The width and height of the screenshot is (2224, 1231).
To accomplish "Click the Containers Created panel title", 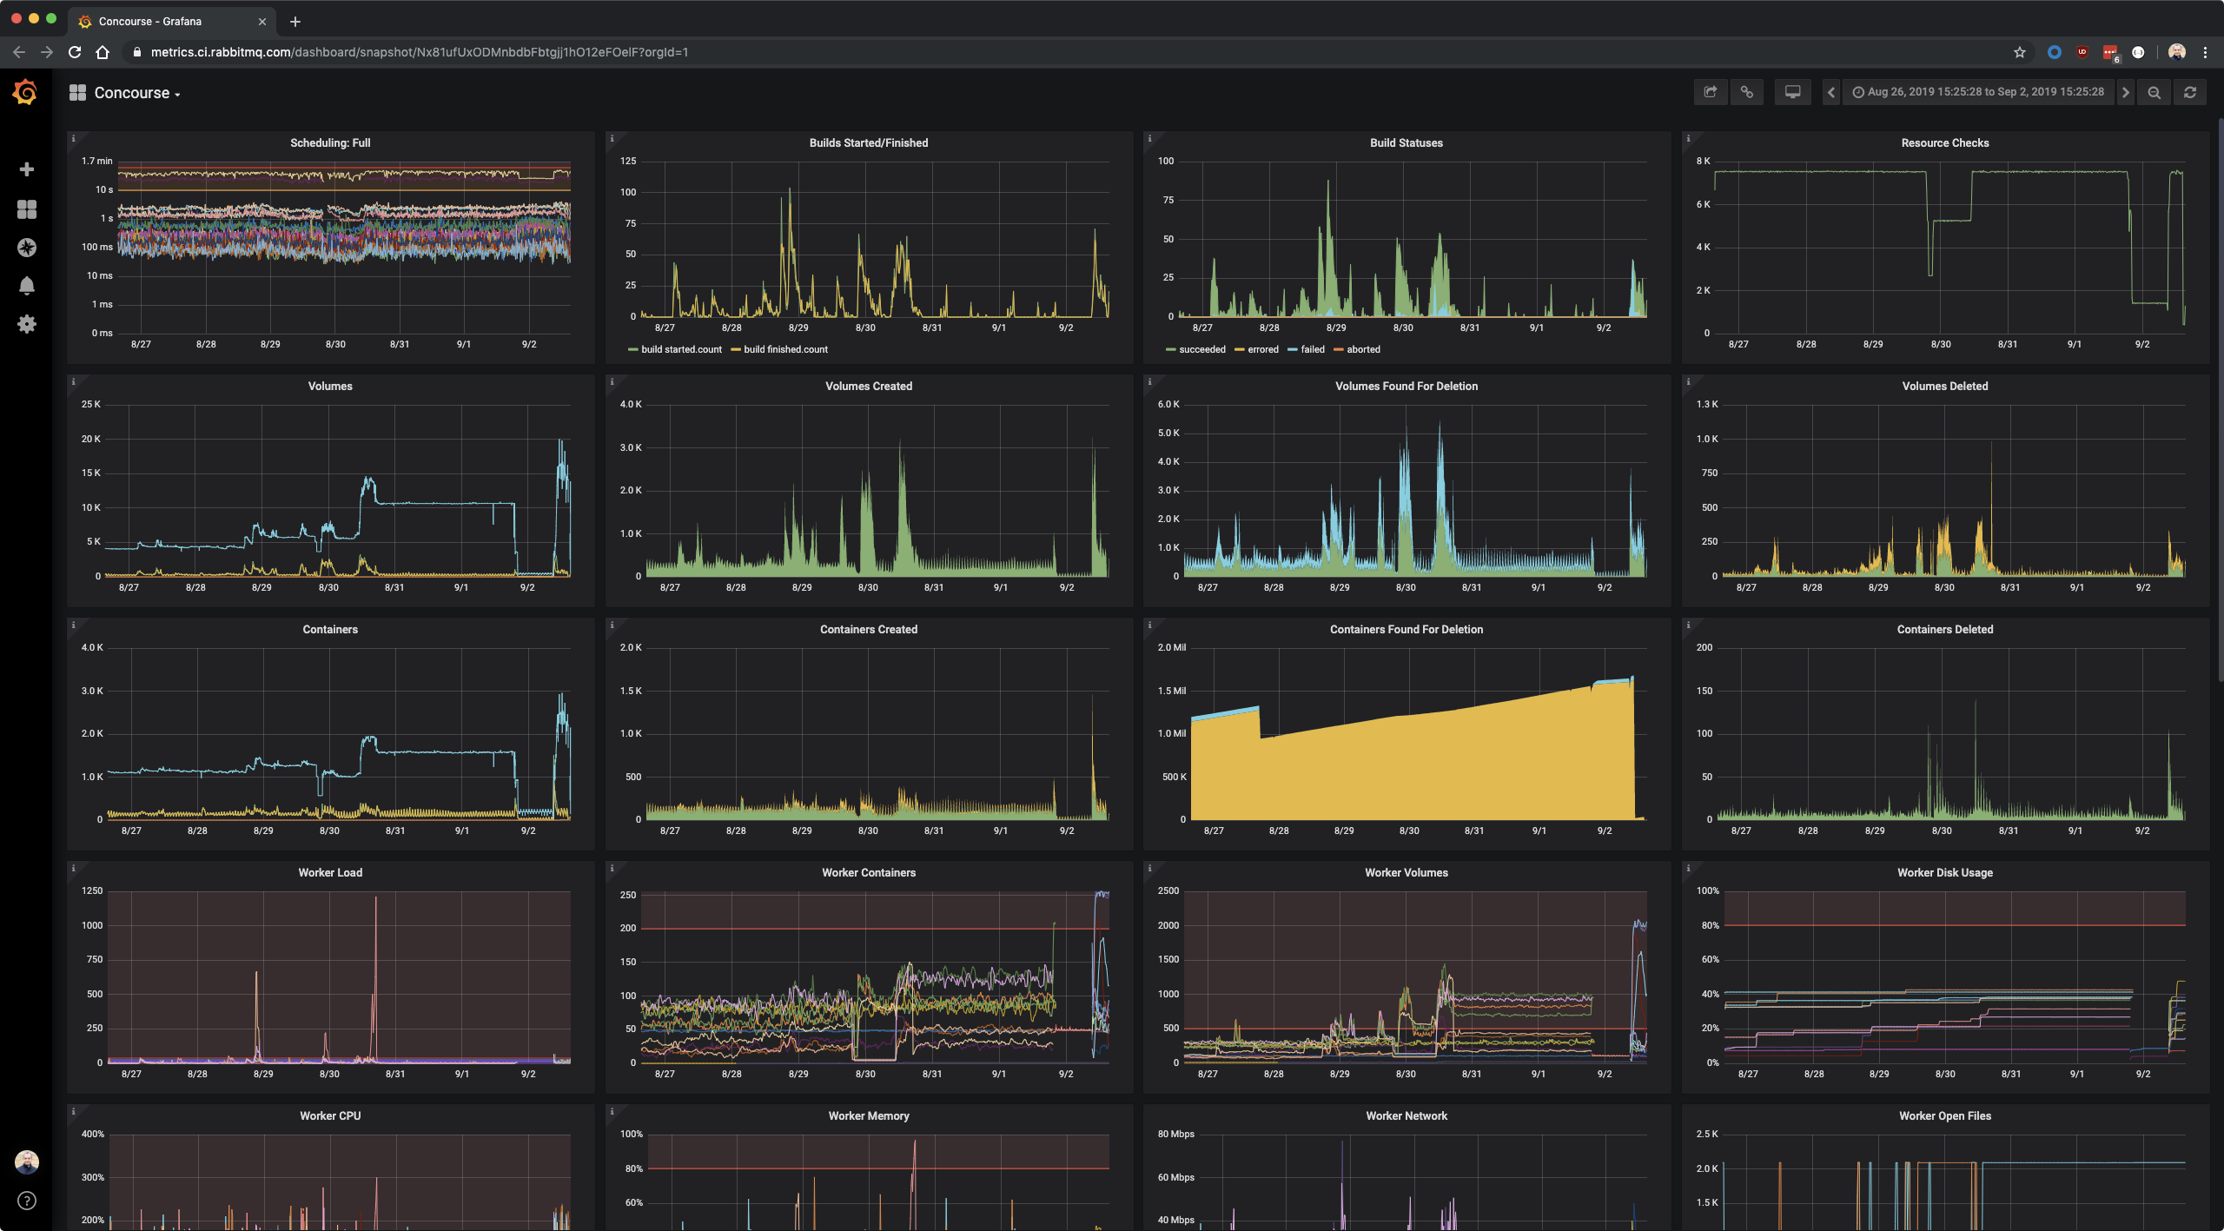I will point(869,629).
